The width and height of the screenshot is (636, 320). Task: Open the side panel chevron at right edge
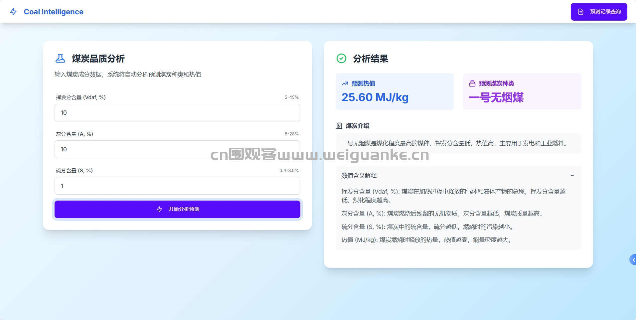point(633,259)
